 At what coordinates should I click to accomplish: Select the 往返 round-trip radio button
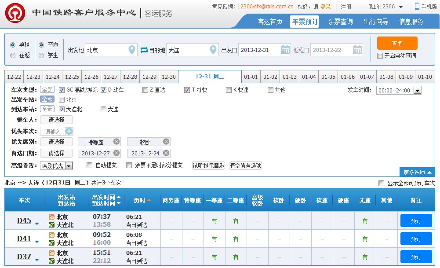(13, 55)
